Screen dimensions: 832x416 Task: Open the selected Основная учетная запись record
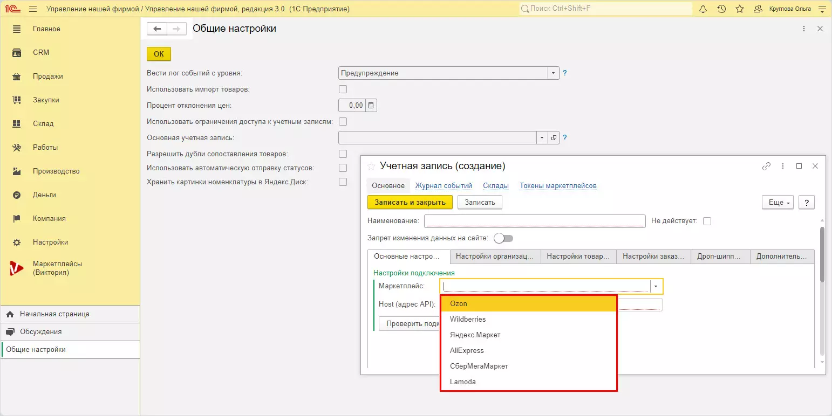(554, 138)
